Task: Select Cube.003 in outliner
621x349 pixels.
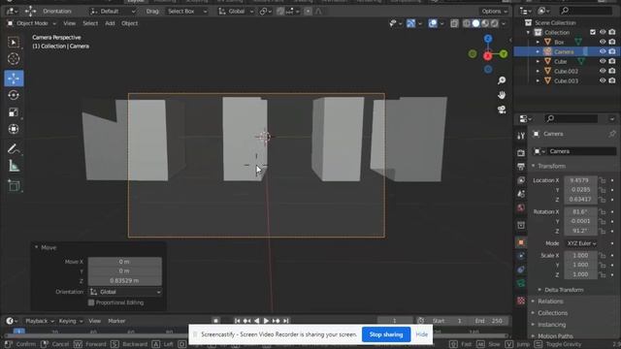Action: pos(567,80)
